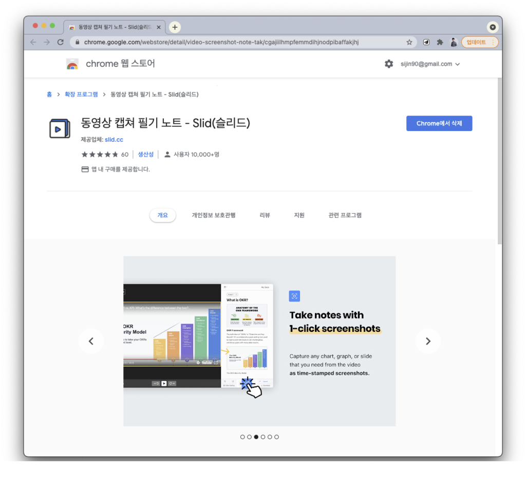Open new tab with plus button

pos(175,27)
